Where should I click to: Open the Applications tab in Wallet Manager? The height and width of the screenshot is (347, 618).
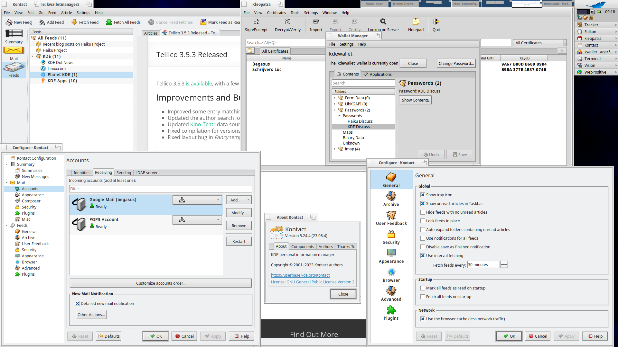point(377,74)
